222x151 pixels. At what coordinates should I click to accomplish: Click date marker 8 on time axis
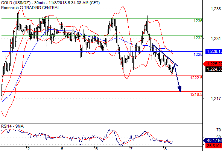coord(165,149)
